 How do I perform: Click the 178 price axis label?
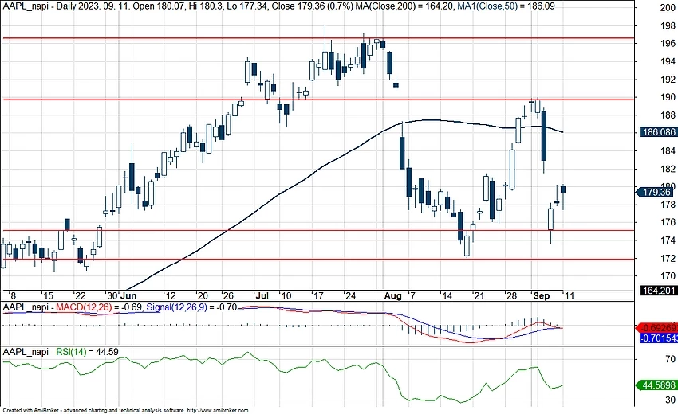click(668, 204)
